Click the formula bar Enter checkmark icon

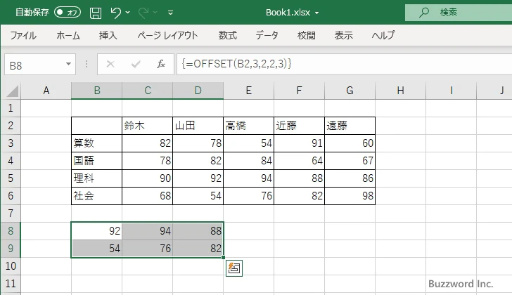(x=136, y=64)
